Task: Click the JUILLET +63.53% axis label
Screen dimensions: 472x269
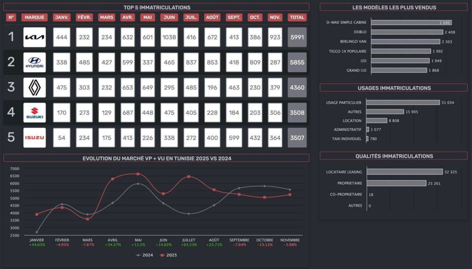Action: point(188,242)
